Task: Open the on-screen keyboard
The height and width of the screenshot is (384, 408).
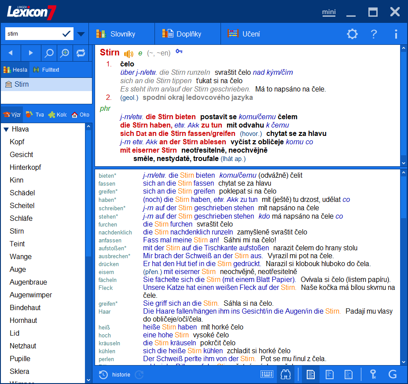Action: pos(267,374)
